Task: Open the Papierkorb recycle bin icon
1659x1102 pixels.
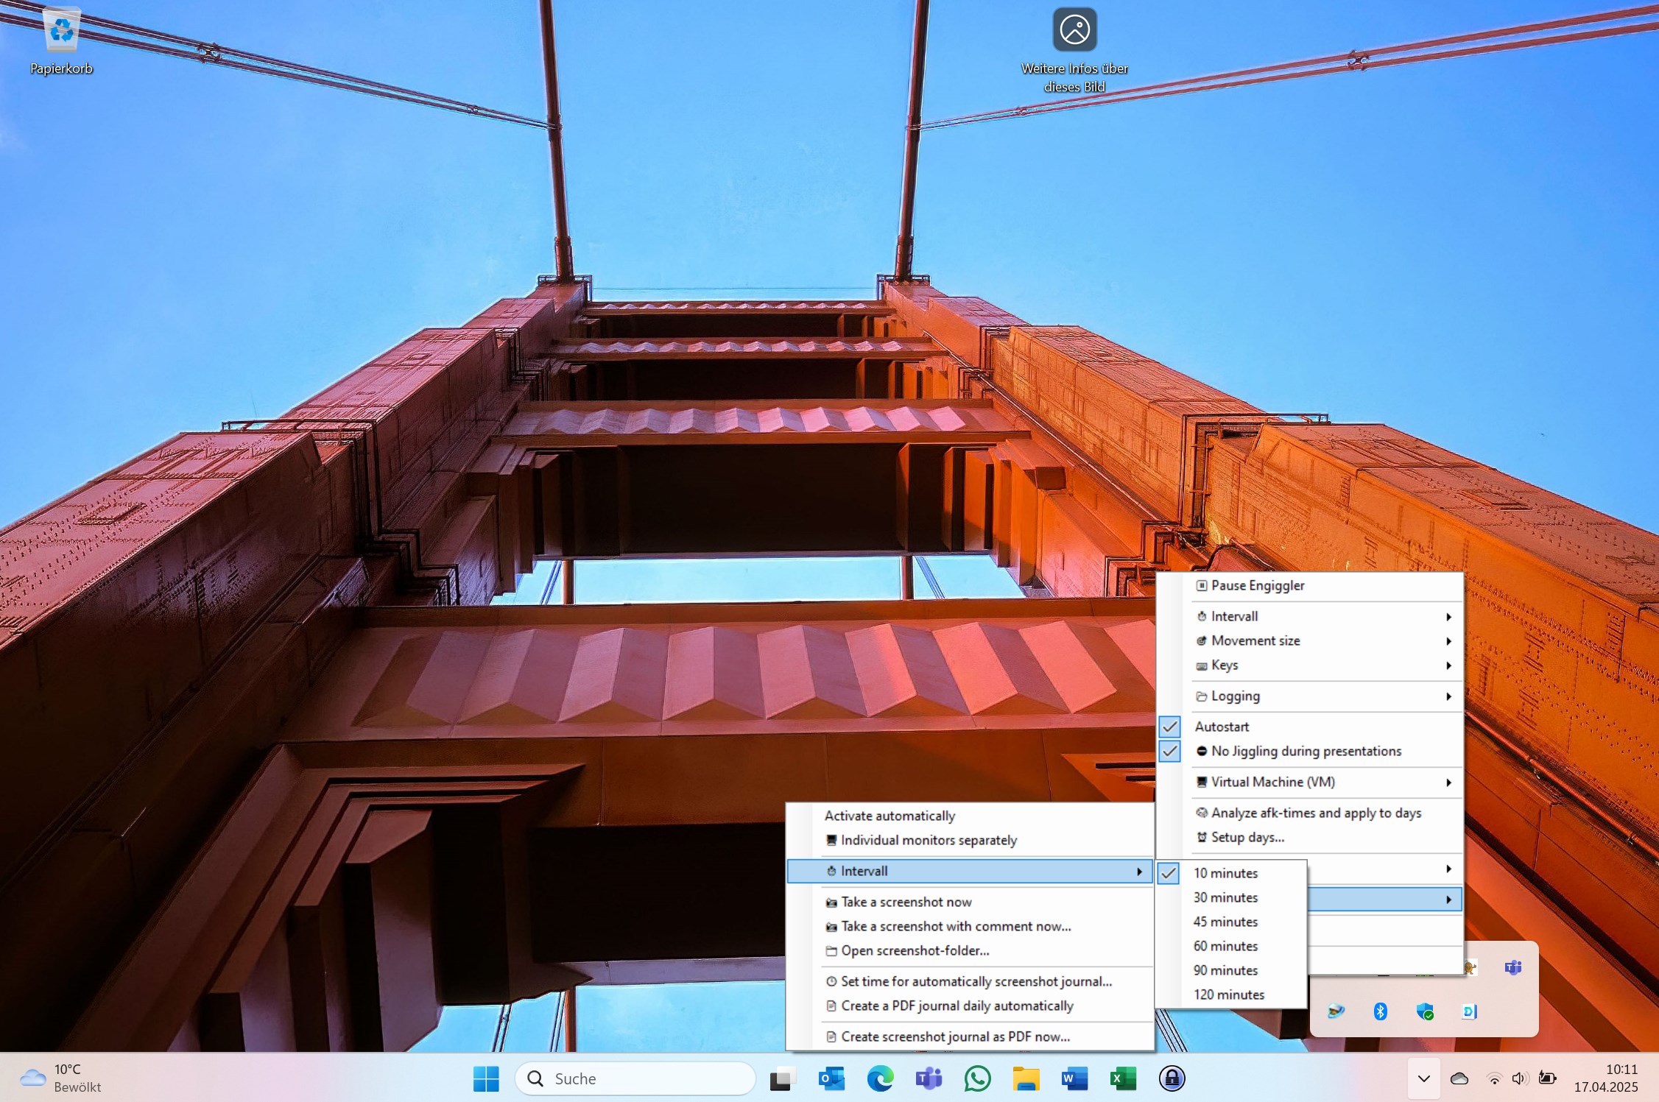Action: (62, 41)
